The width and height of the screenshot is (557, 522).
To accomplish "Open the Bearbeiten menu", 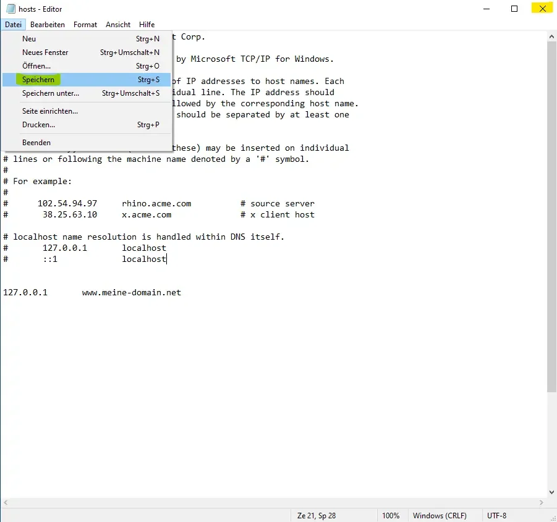I will point(48,25).
